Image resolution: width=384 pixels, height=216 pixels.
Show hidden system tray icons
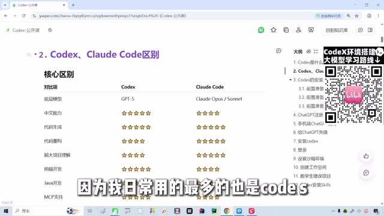pyautogui.click(x=333, y=211)
